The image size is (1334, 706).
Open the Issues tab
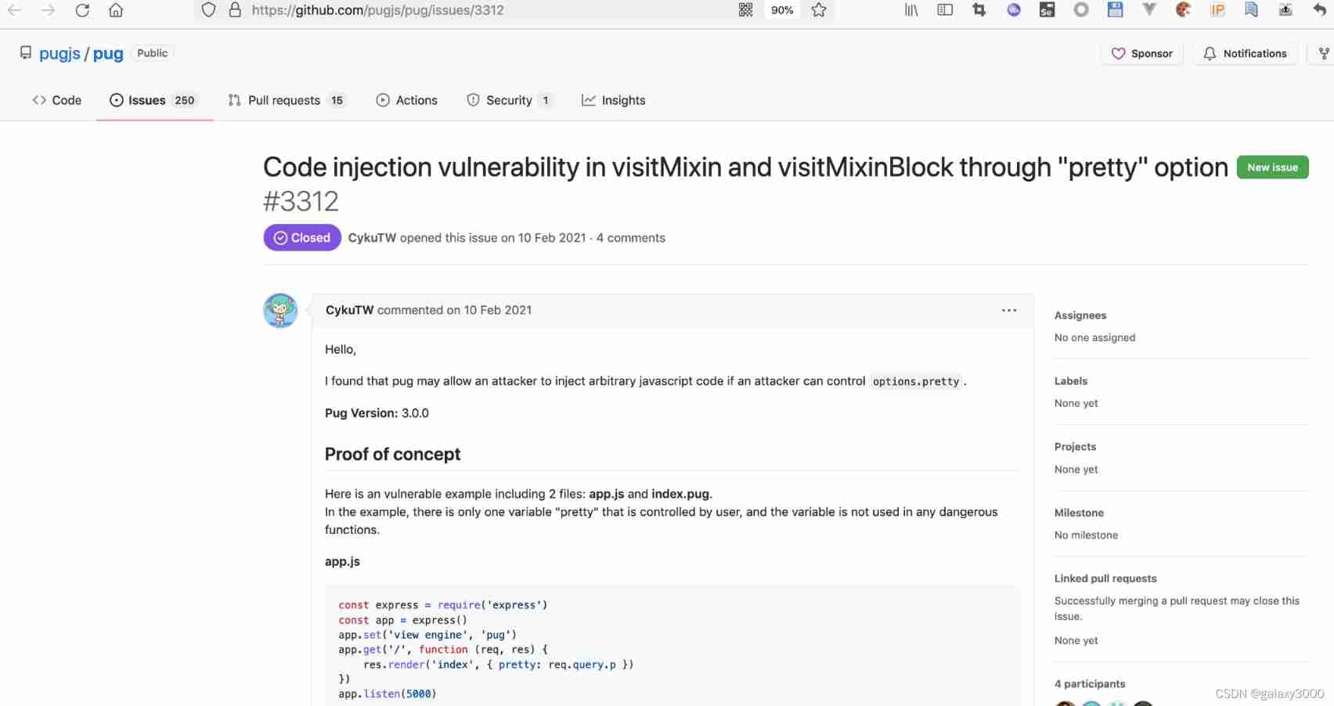point(154,100)
